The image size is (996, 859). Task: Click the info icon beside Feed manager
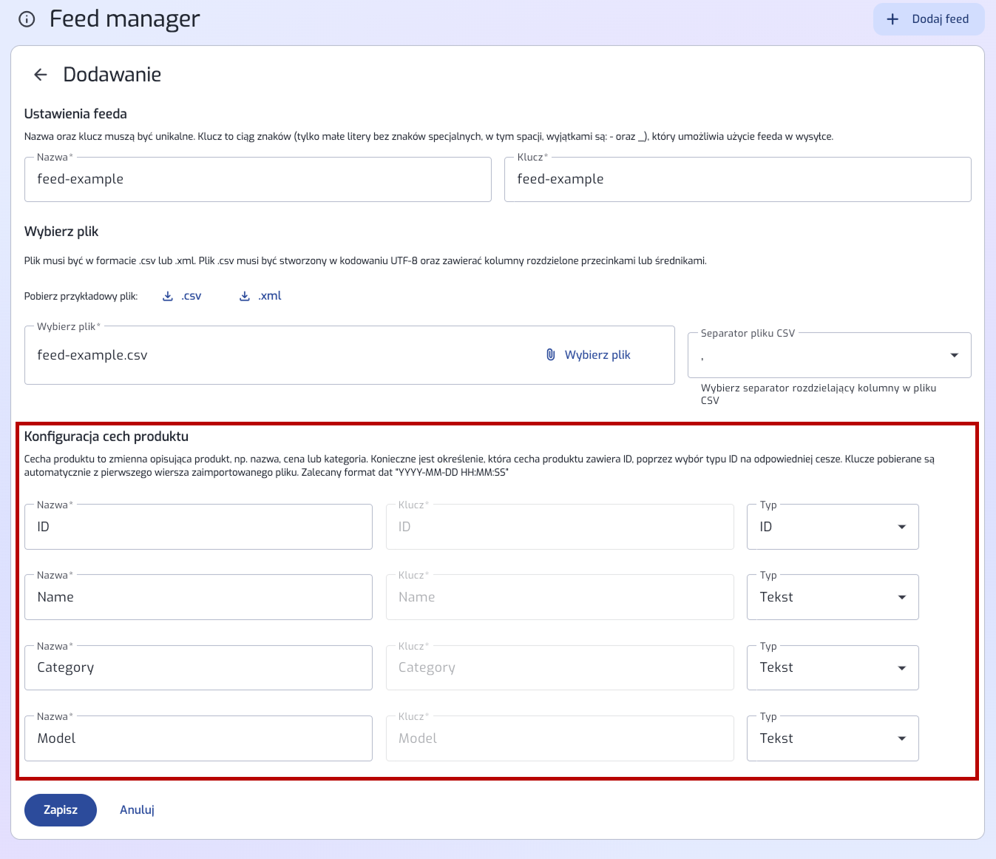click(x=27, y=19)
